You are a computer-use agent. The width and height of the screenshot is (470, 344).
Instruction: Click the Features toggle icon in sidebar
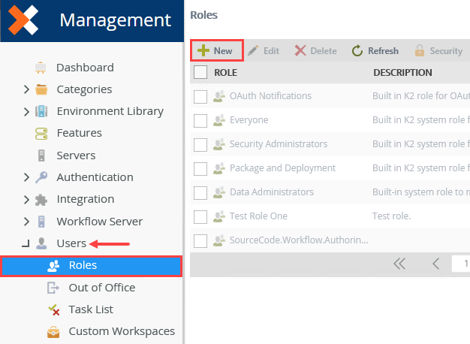41,133
